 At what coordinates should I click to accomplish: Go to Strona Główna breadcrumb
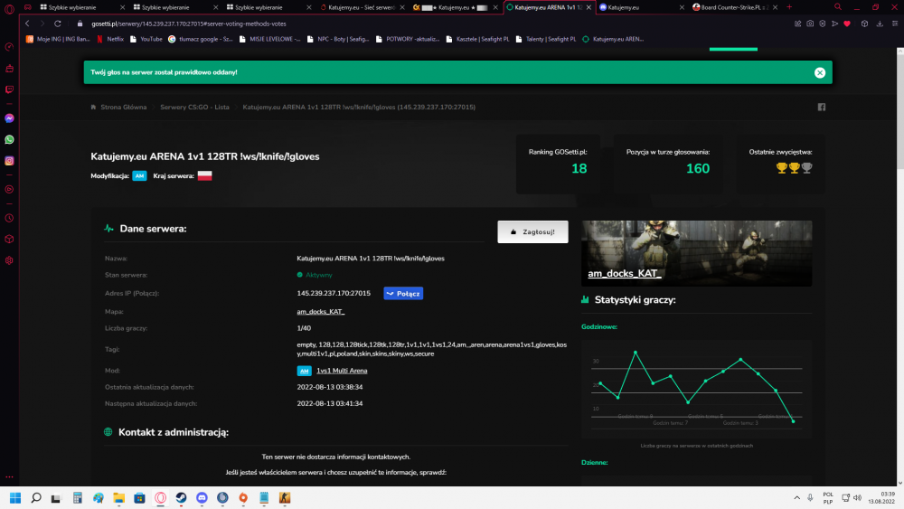(123, 108)
